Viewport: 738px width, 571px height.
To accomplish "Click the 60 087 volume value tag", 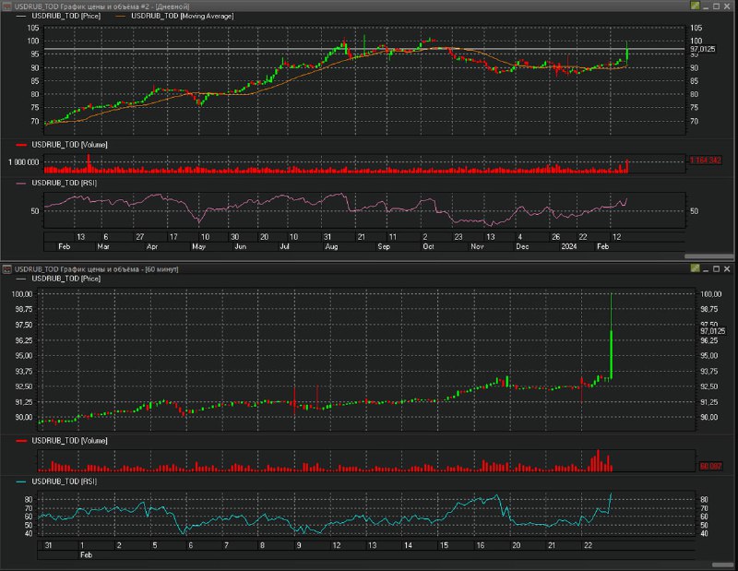I will pyautogui.click(x=710, y=466).
